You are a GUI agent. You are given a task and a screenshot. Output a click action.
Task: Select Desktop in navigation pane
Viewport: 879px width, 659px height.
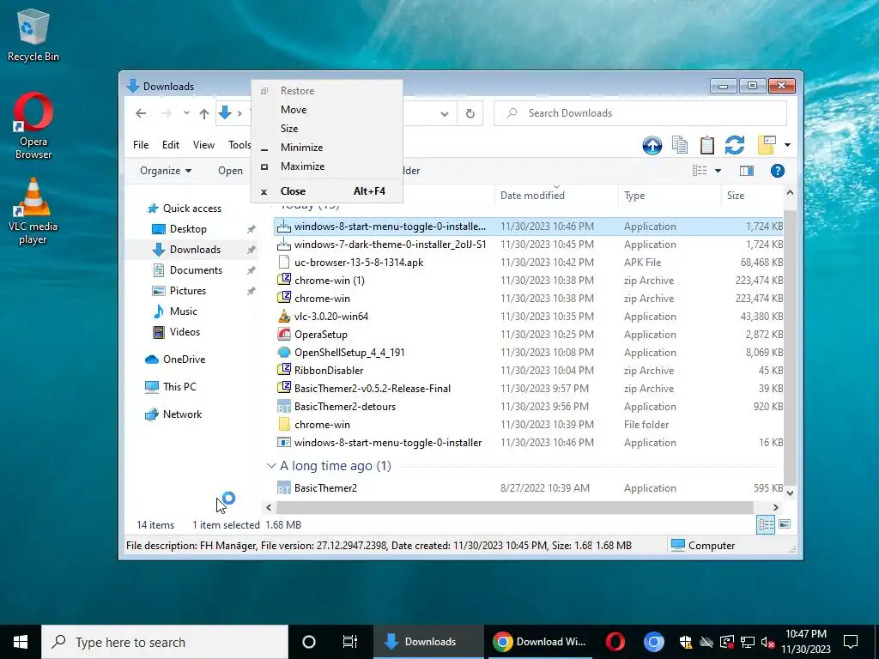click(x=188, y=229)
